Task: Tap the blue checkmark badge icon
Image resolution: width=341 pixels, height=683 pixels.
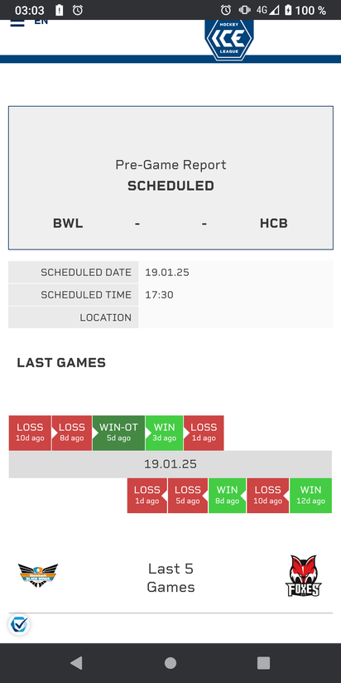Action: coord(19,624)
